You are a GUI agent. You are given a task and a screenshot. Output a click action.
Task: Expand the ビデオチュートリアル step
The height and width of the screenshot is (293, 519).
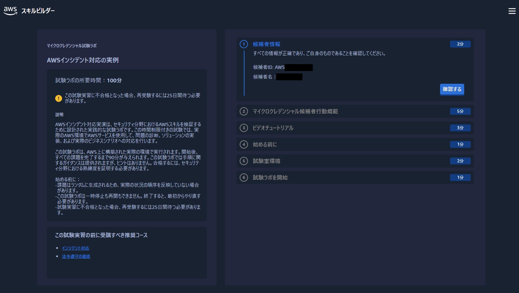[355, 128]
